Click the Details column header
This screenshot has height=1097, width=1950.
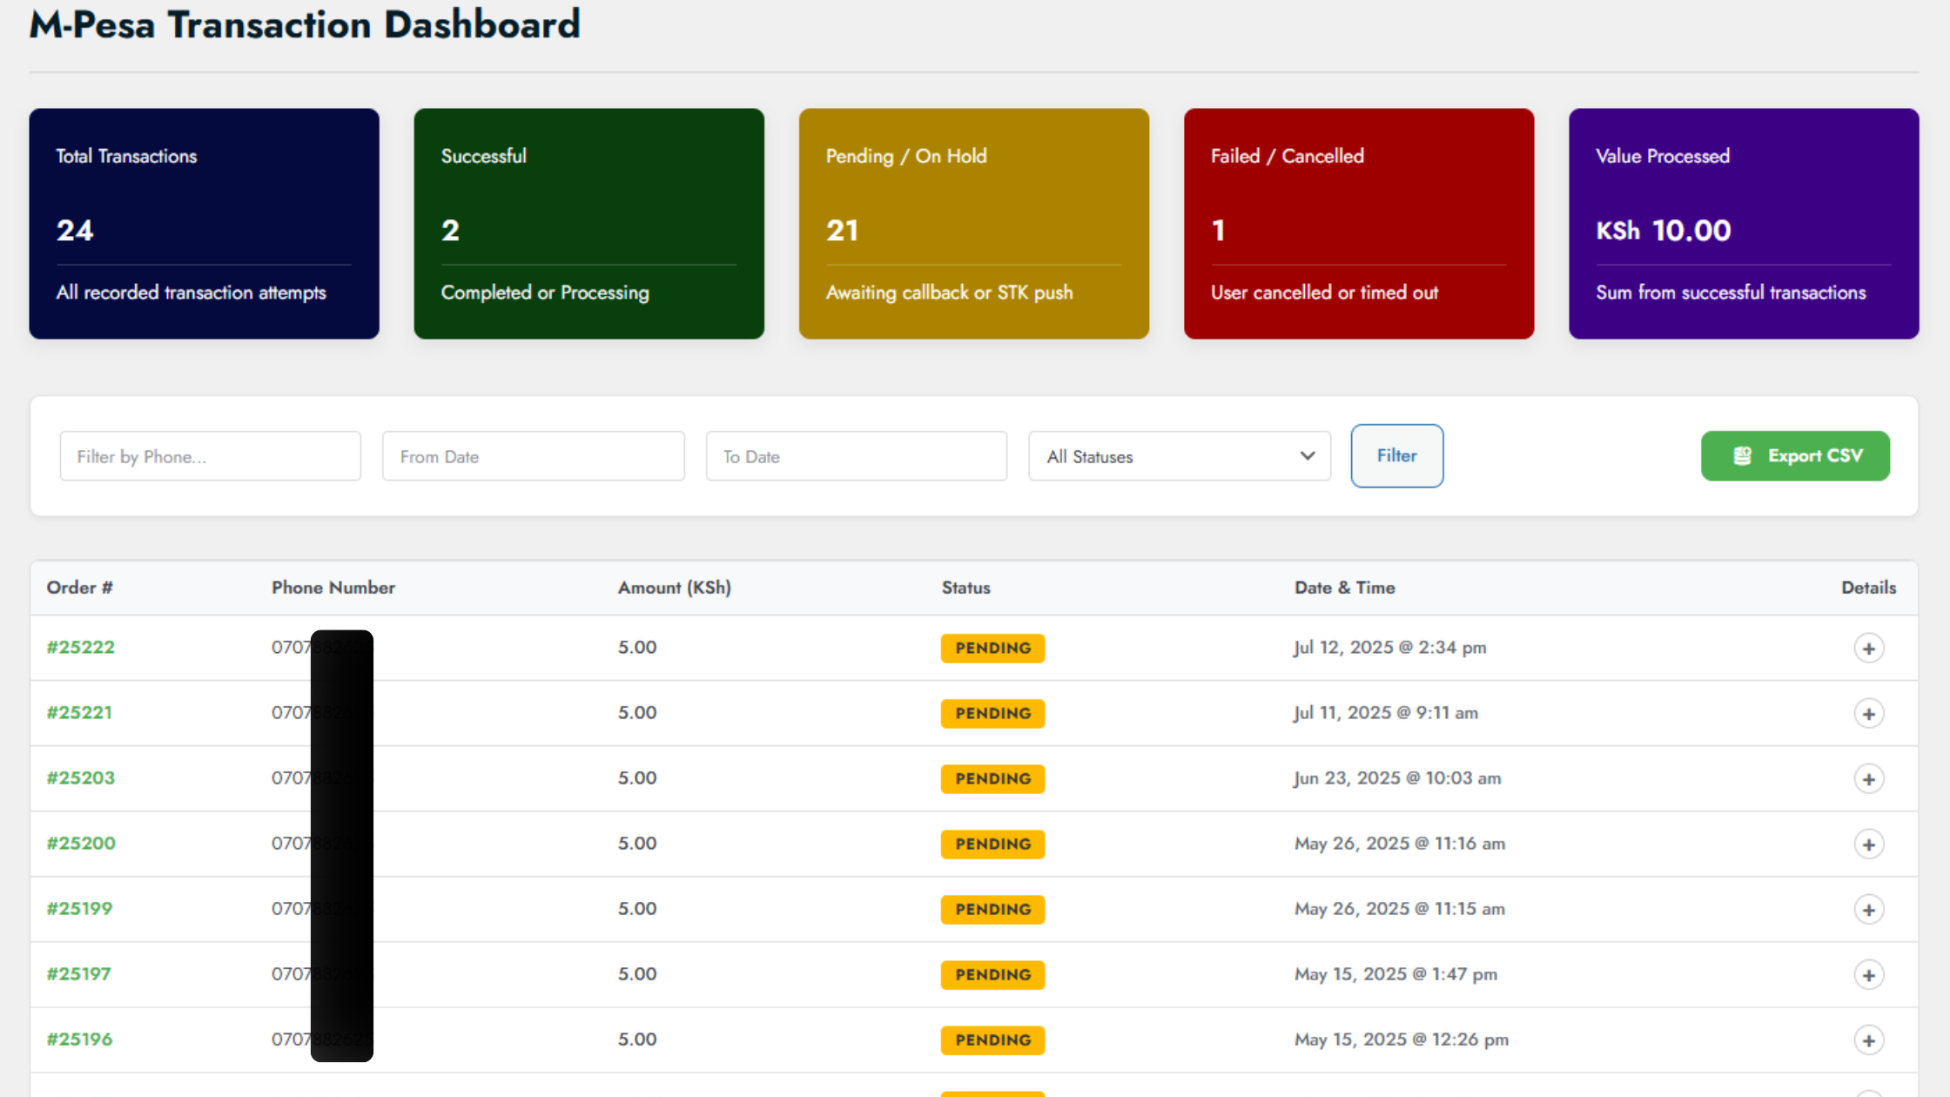[x=1868, y=588]
